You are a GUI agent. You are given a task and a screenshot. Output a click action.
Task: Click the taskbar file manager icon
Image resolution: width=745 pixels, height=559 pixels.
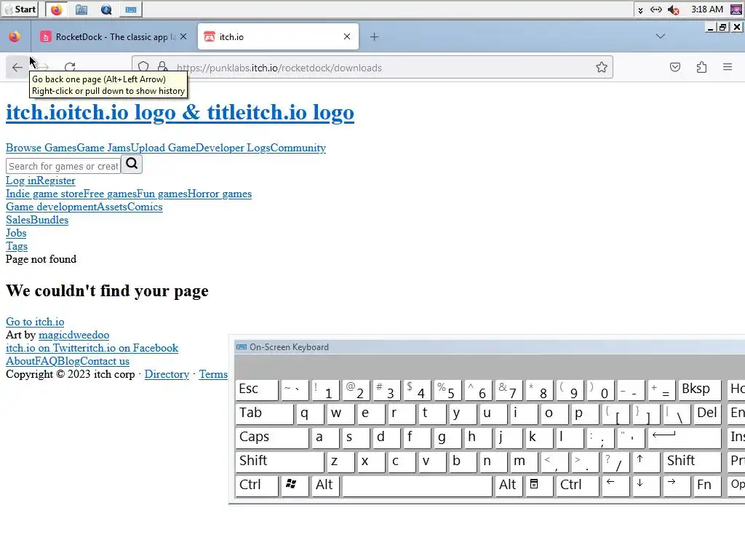click(x=81, y=9)
